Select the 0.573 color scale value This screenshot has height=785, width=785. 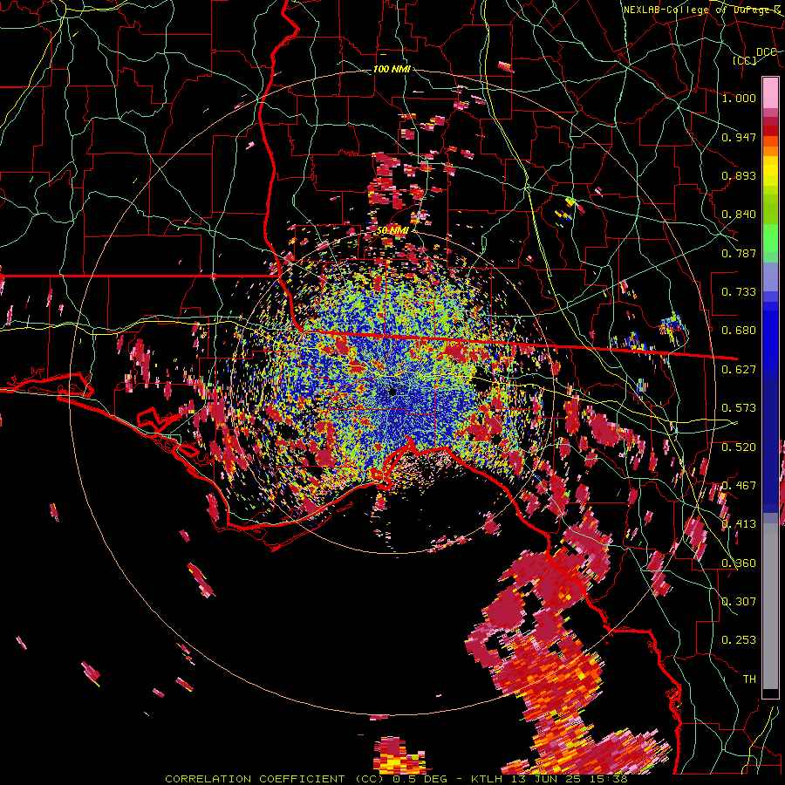pos(739,408)
